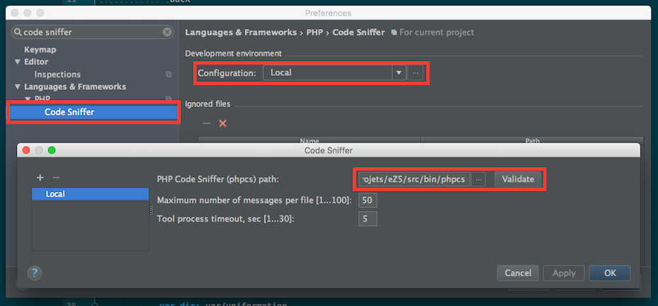Select Inspections in the settings tree
Image resolution: width=658 pixels, height=306 pixels.
pyautogui.click(x=57, y=74)
